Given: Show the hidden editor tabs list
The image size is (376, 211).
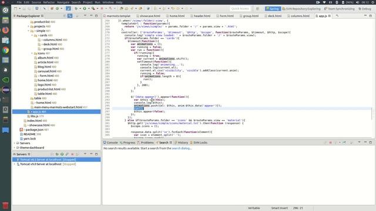Looking at the screenshot, I should (x=337, y=16).
